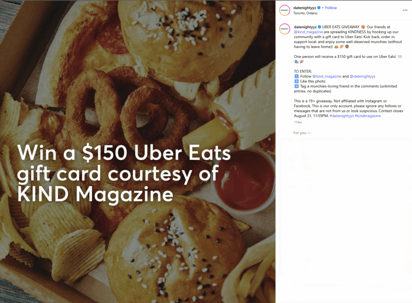The height and width of the screenshot is (303, 412).
Task: Click the number one emoji in entry steps
Action: (297, 76)
